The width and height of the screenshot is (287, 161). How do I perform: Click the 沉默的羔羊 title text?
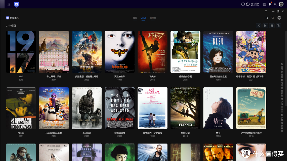click(x=120, y=77)
